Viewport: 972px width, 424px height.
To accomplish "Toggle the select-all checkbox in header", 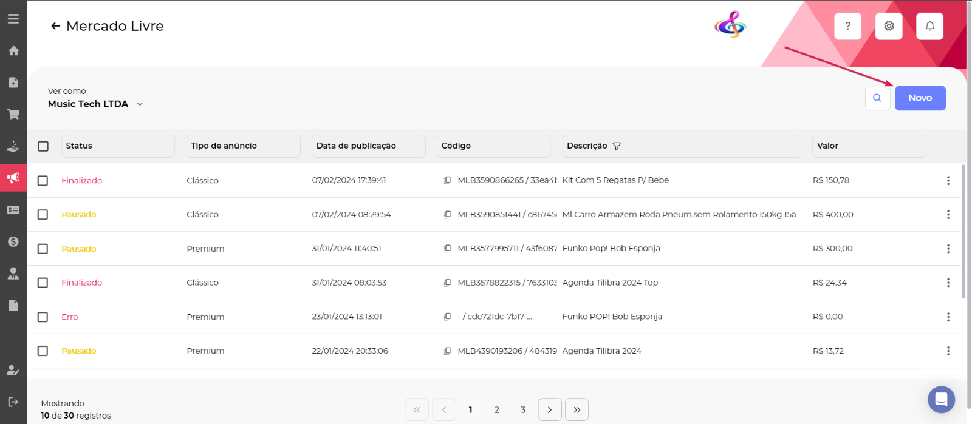I will [x=43, y=146].
